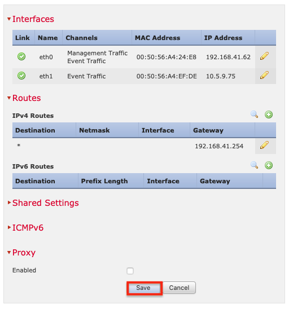This screenshot has width=293, height=313.
Task: Click eth1 green link status icon
Action: tap(21, 76)
